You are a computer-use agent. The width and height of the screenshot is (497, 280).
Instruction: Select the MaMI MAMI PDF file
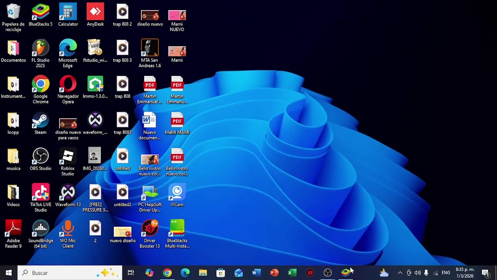[x=177, y=124]
